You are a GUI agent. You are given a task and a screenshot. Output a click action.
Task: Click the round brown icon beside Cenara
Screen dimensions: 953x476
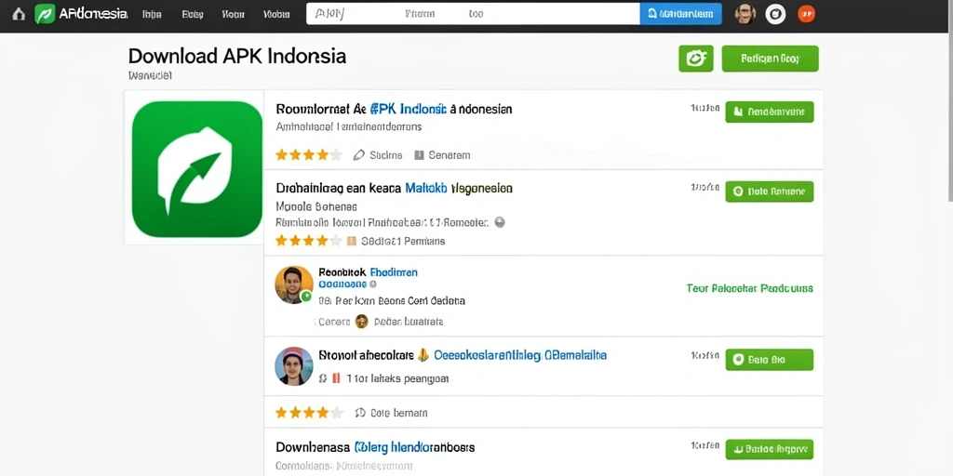pyautogui.click(x=362, y=321)
